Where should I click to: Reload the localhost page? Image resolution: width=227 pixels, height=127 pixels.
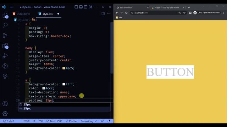[x=126, y=13]
